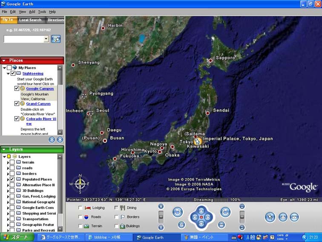Viewport: 322px width, 242px height.
Task: Uncheck the Sightseeing folder checkbox
Action: tap(13, 73)
